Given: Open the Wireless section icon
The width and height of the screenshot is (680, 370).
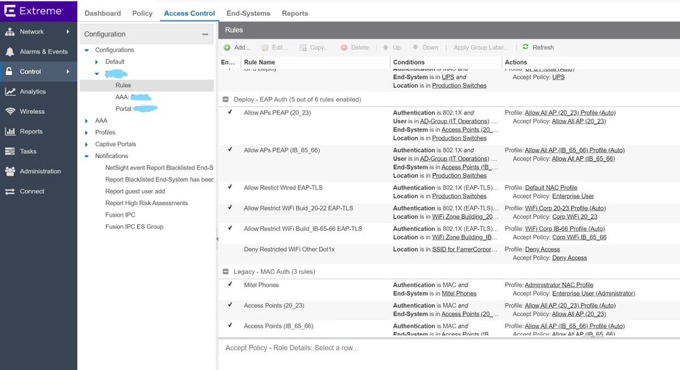Looking at the screenshot, I should point(10,112).
